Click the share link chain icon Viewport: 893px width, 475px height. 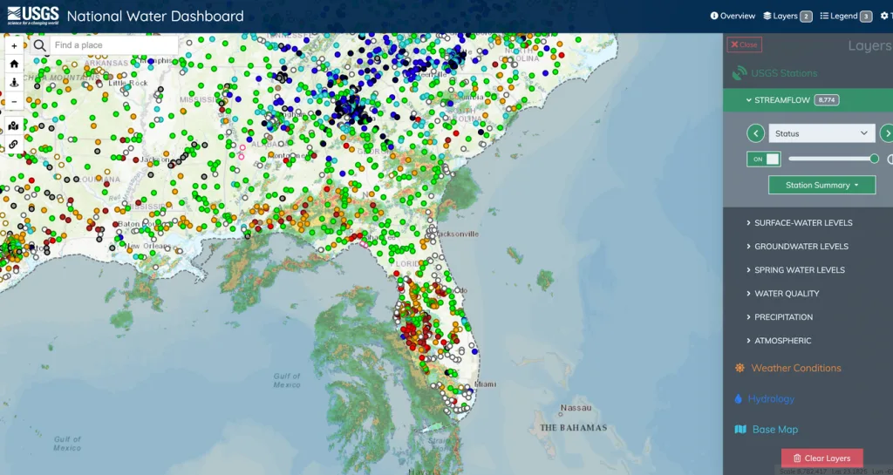point(14,144)
